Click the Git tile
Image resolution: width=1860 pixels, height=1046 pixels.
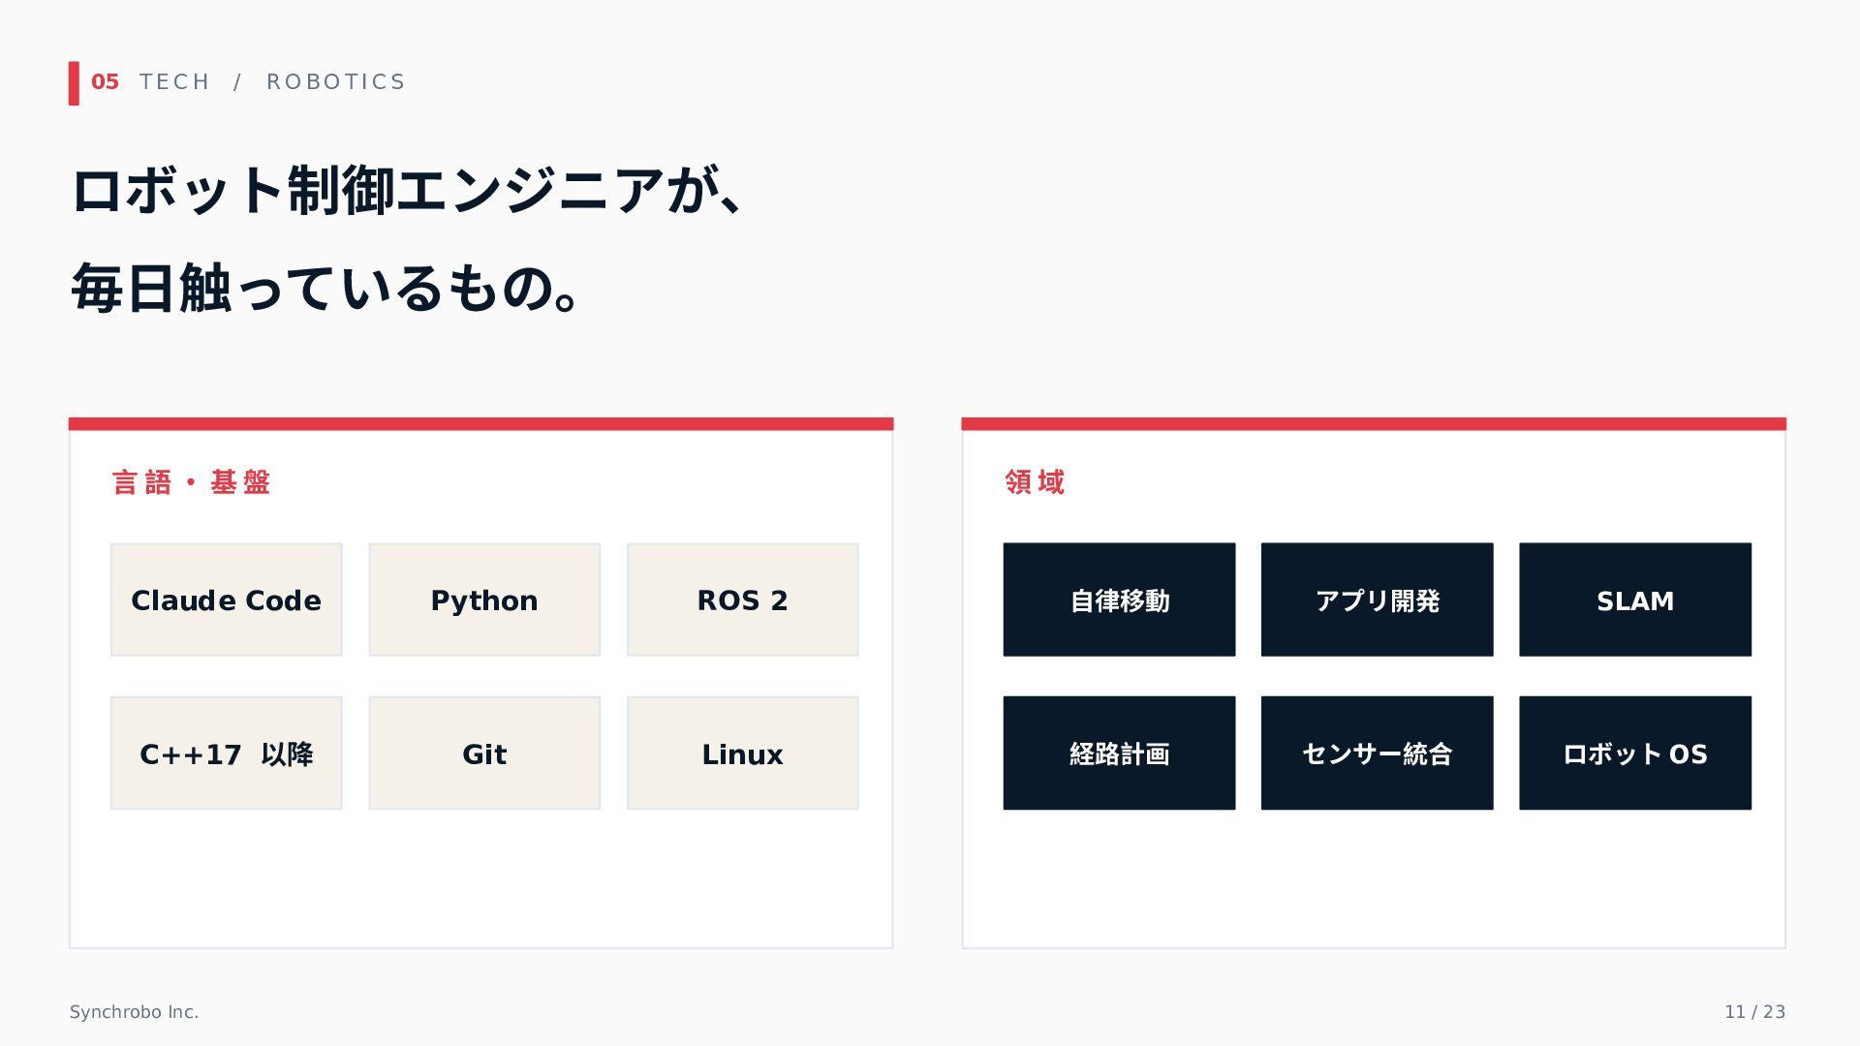(484, 753)
